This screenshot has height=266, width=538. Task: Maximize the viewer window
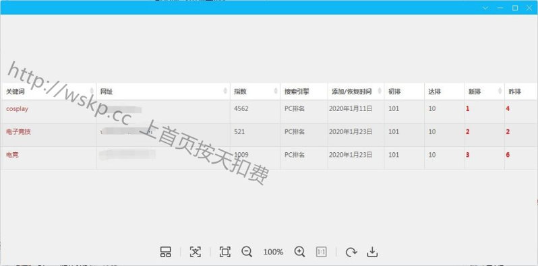[514, 8]
